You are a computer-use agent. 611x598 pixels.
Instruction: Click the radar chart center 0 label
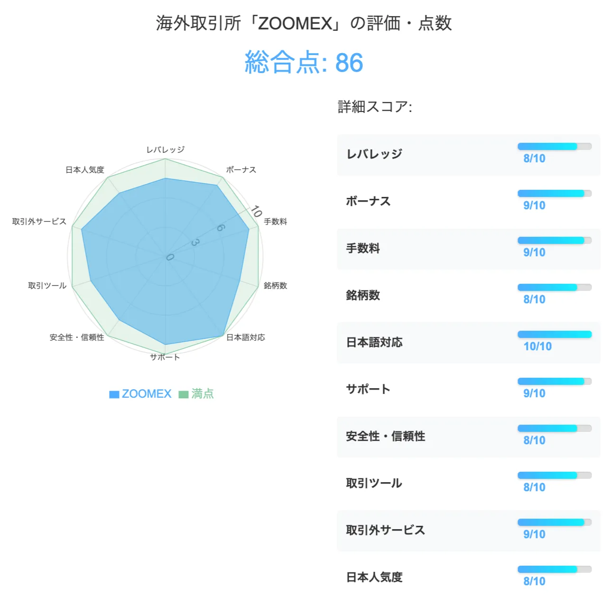(x=169, y=257)
